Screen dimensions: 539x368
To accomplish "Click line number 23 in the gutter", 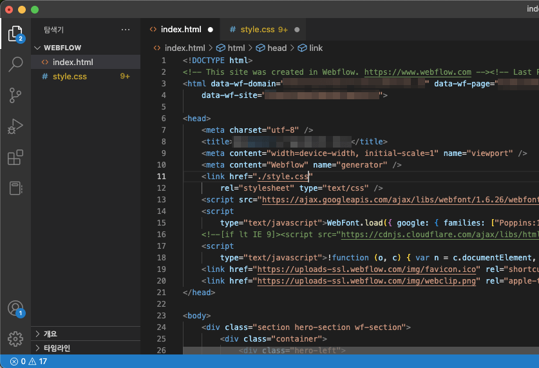I will pos(162,316).
